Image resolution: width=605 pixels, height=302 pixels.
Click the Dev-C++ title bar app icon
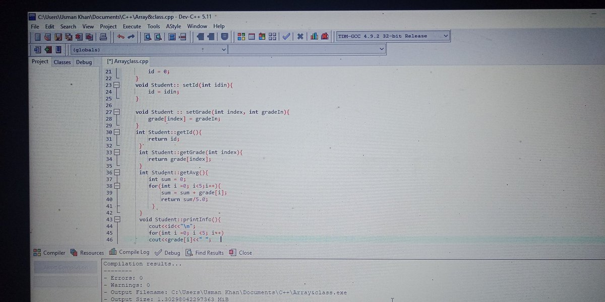pos(32,17)
